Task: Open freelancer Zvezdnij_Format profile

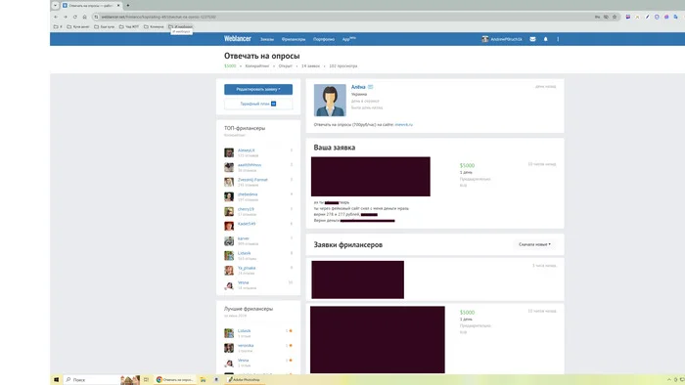Action: 252,180
